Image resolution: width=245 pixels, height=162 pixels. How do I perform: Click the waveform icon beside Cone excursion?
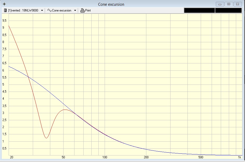tap(49, 10)
